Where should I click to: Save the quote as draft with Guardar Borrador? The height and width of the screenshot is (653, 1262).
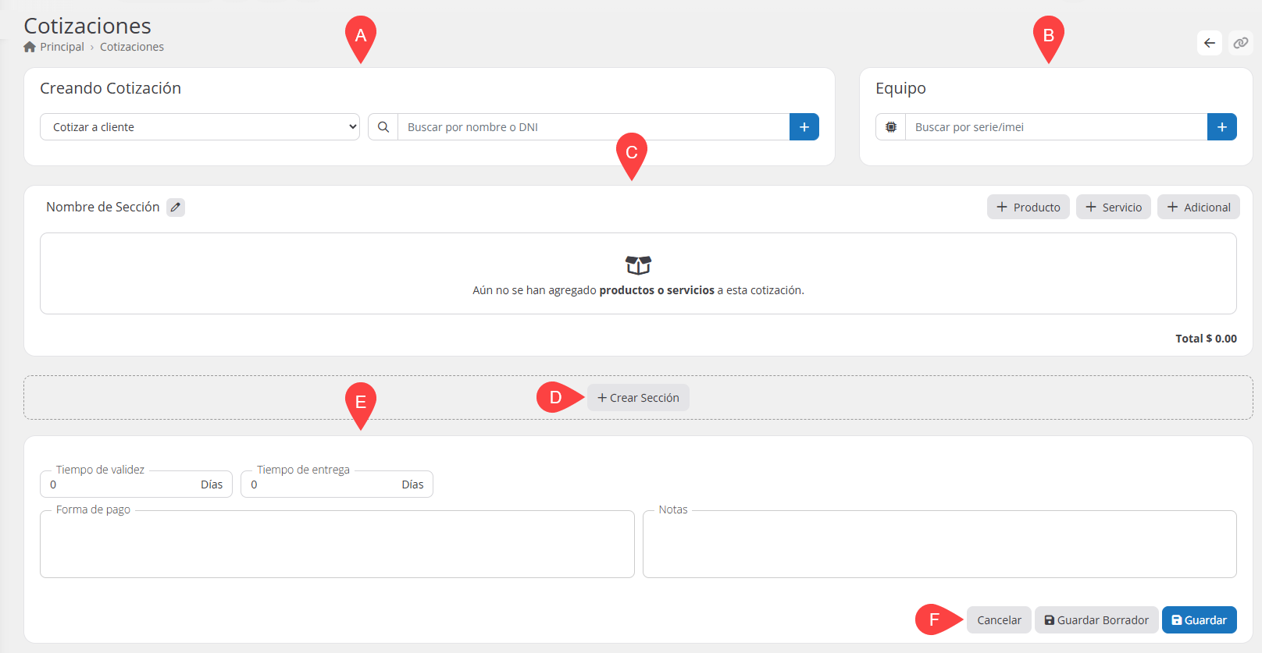1096,620
